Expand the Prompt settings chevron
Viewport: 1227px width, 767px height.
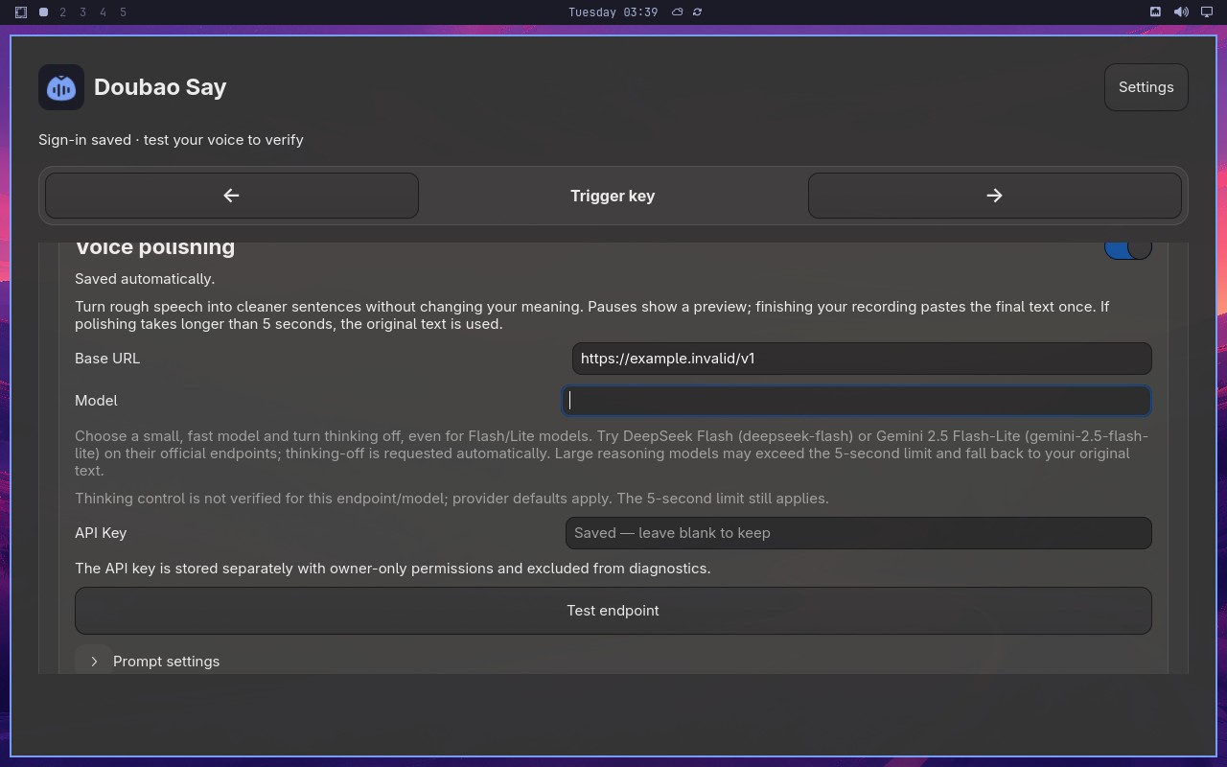[x=94, y=662]
